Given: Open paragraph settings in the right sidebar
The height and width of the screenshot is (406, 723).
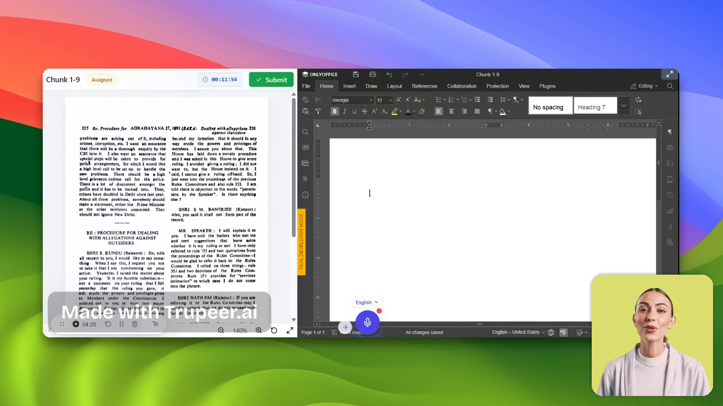Looking at the screenshot, I should pyautogui.click(x=670, y=132).
